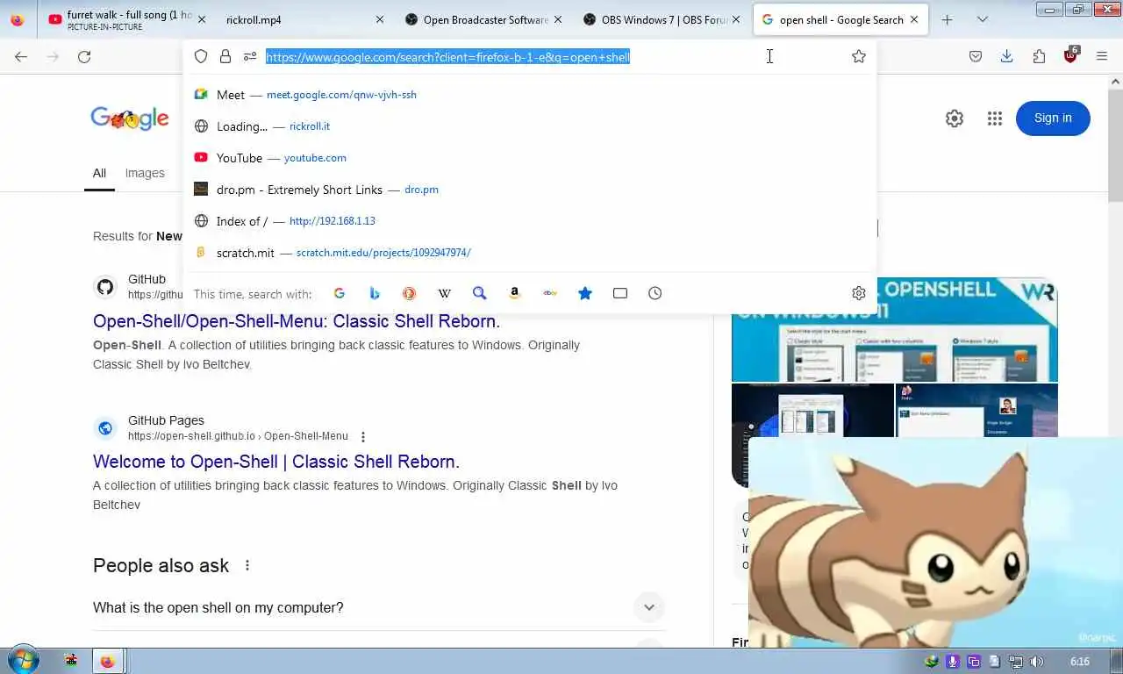1123x674 pixels.
Task: Search this time with Wikipedia icon
Action: 445,293
